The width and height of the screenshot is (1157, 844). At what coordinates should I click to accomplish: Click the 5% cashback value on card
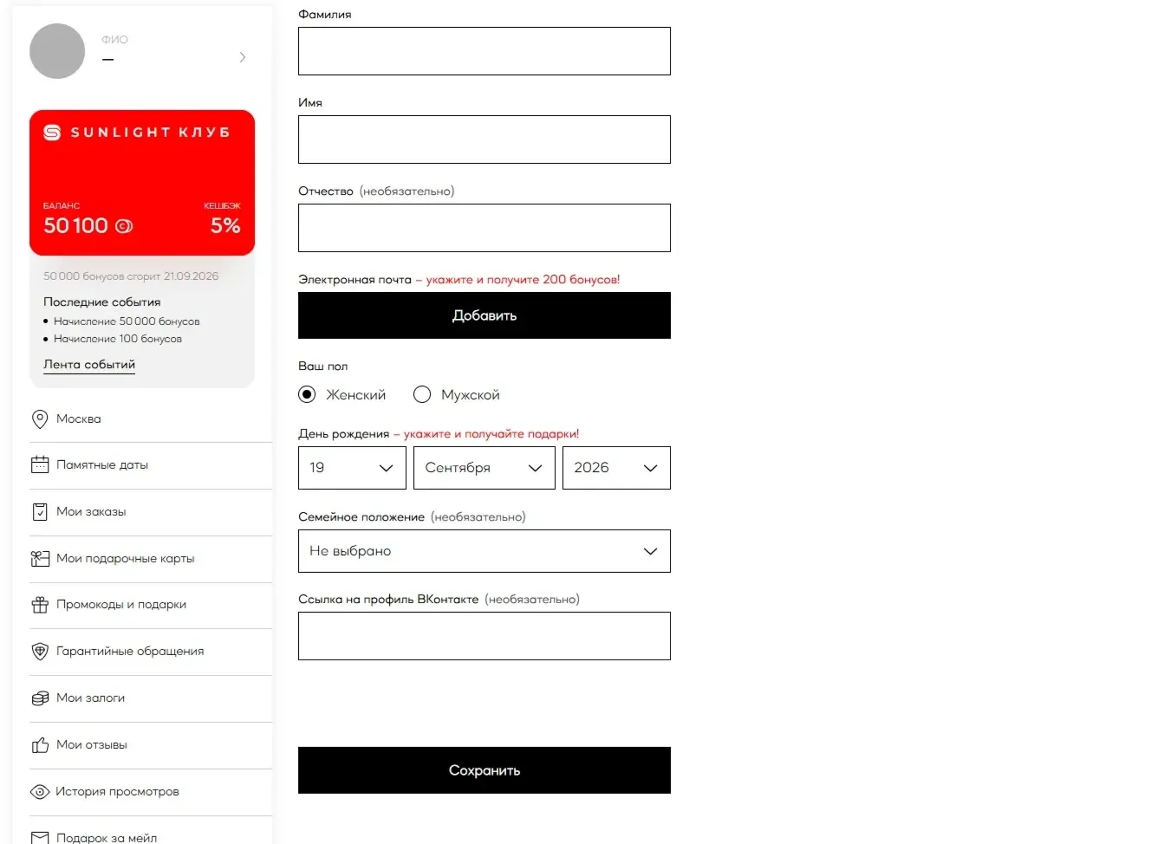coord(225,226)
